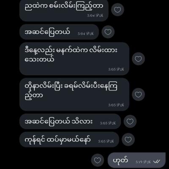Click the 5:04 PM timestamp beside the first 'အဆင်ပြေတယ်'

[x=86, y=33]
